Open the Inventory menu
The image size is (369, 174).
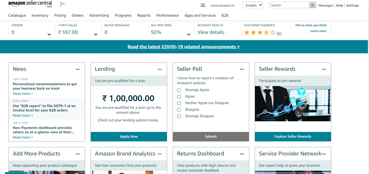[40, 15]
